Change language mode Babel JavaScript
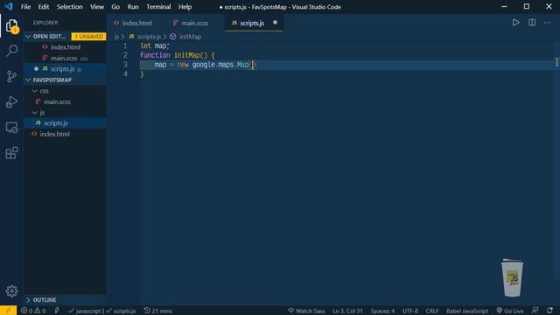The image size is (560, 315). point(466,311)
